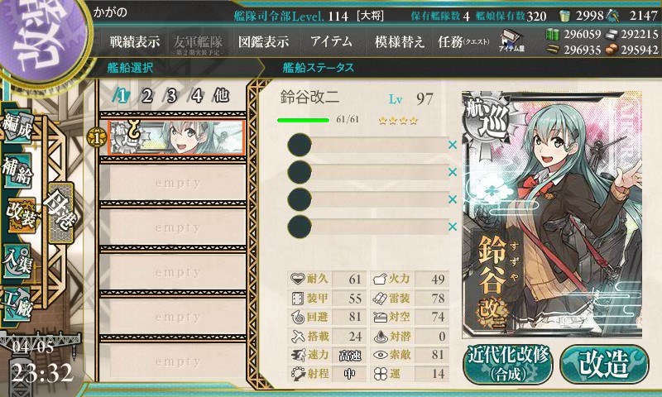Clear the fourth equipment slot X mark
Viewport: 662px width, 397px height.
point(453,227)
